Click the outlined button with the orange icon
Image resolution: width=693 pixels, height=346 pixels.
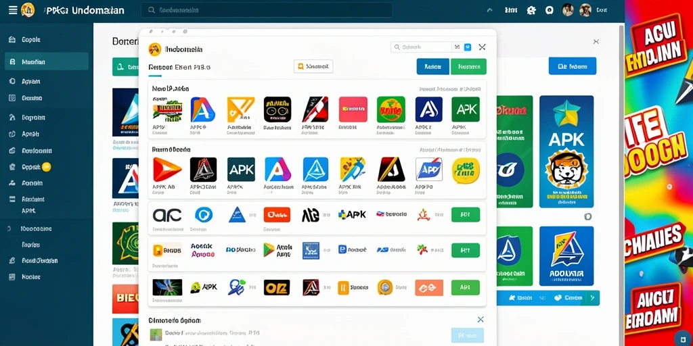coord(313,66)
